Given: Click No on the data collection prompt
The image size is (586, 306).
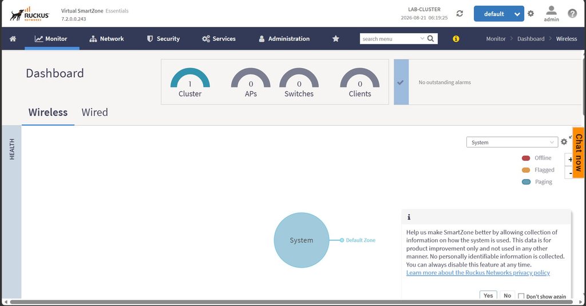Looking at the screenshot, I should point(507,295).
